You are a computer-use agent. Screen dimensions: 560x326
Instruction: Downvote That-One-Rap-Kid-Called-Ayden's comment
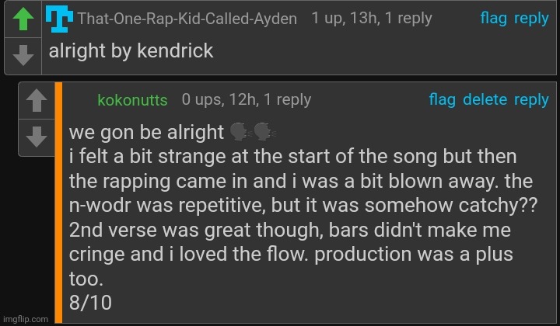click(23, 55)
